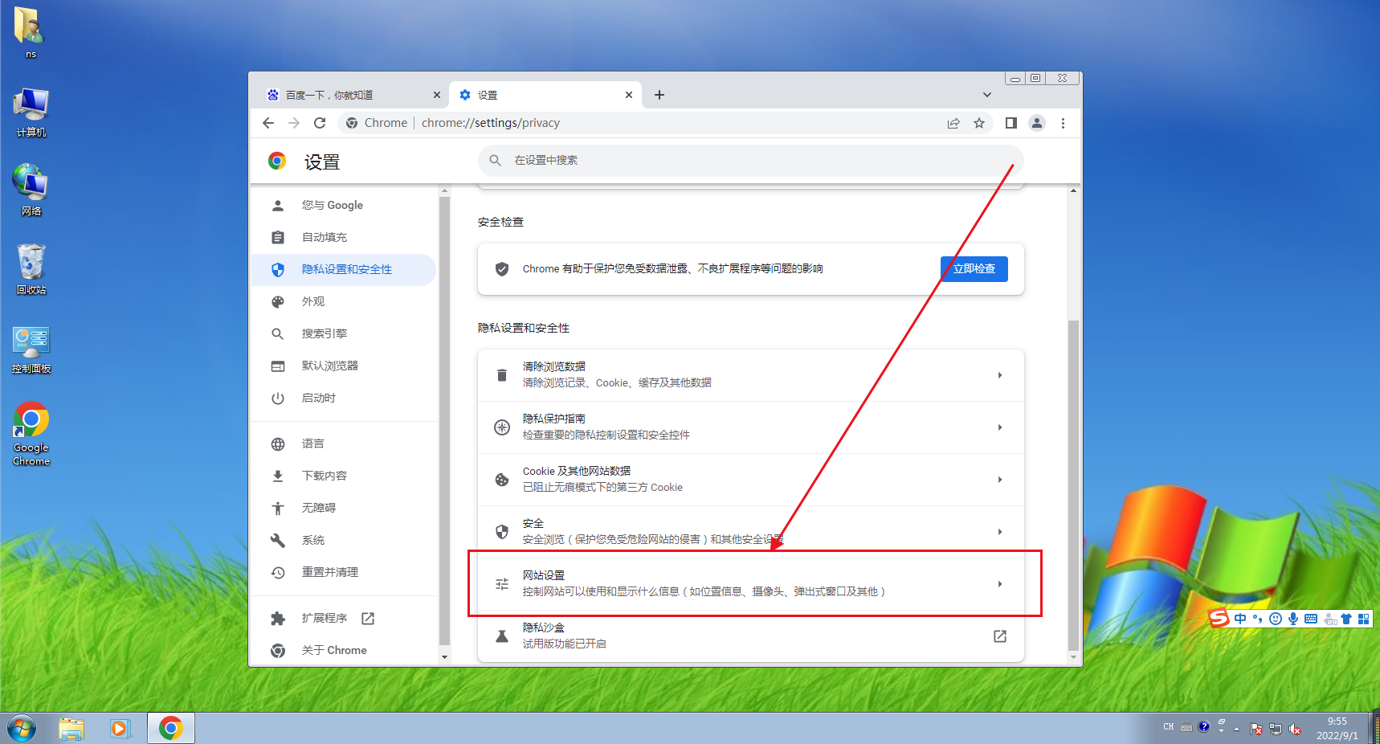Reload the settings page
The width and height of the screenshot is (1380, 744).
tap(320, 122)
